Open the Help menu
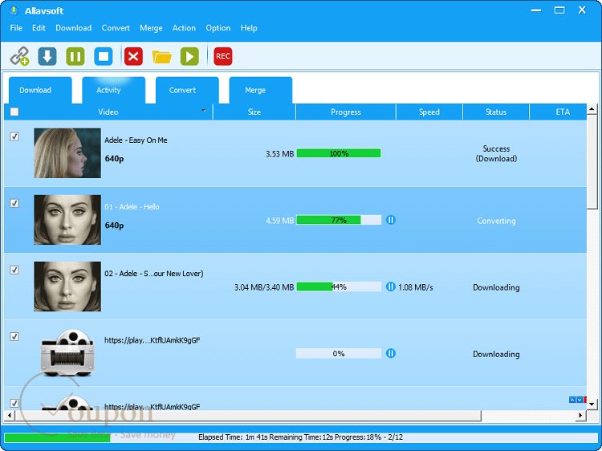Screen dimensions: 602x451 coord(249,28)
